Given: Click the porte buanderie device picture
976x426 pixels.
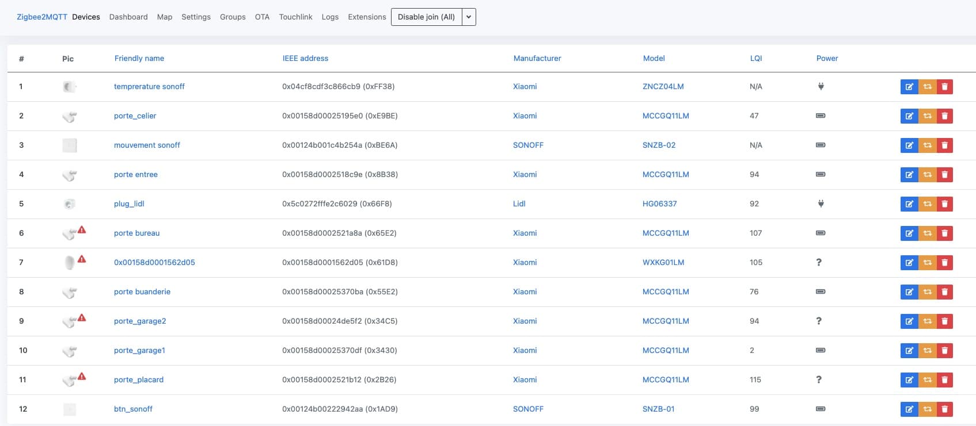Looking at the screenshot, I should coord(70,292).
